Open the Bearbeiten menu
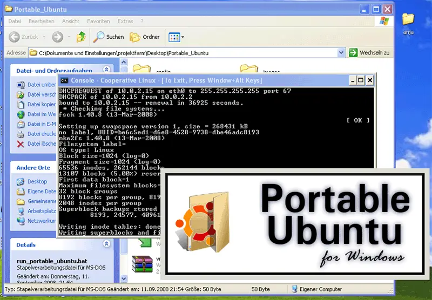432x300 pixels. coord(42,21)
